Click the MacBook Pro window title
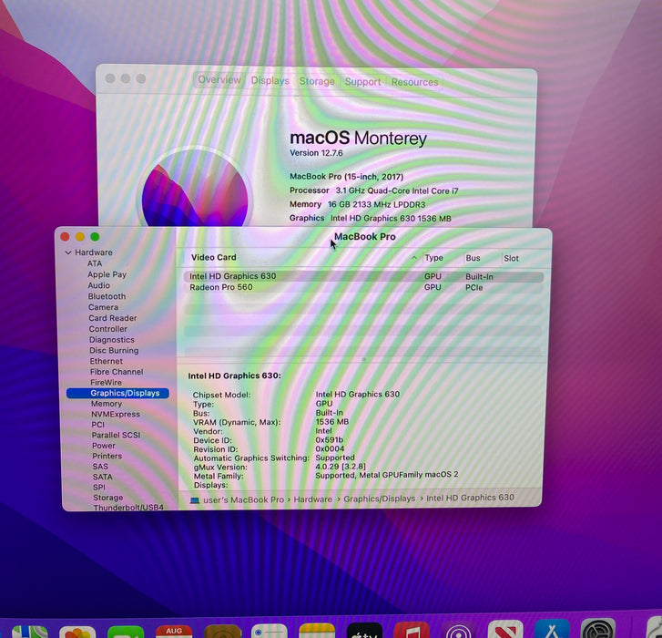 (x=364, y=237)
